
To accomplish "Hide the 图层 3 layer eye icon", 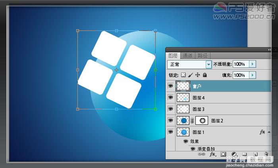I will point(170,109).
